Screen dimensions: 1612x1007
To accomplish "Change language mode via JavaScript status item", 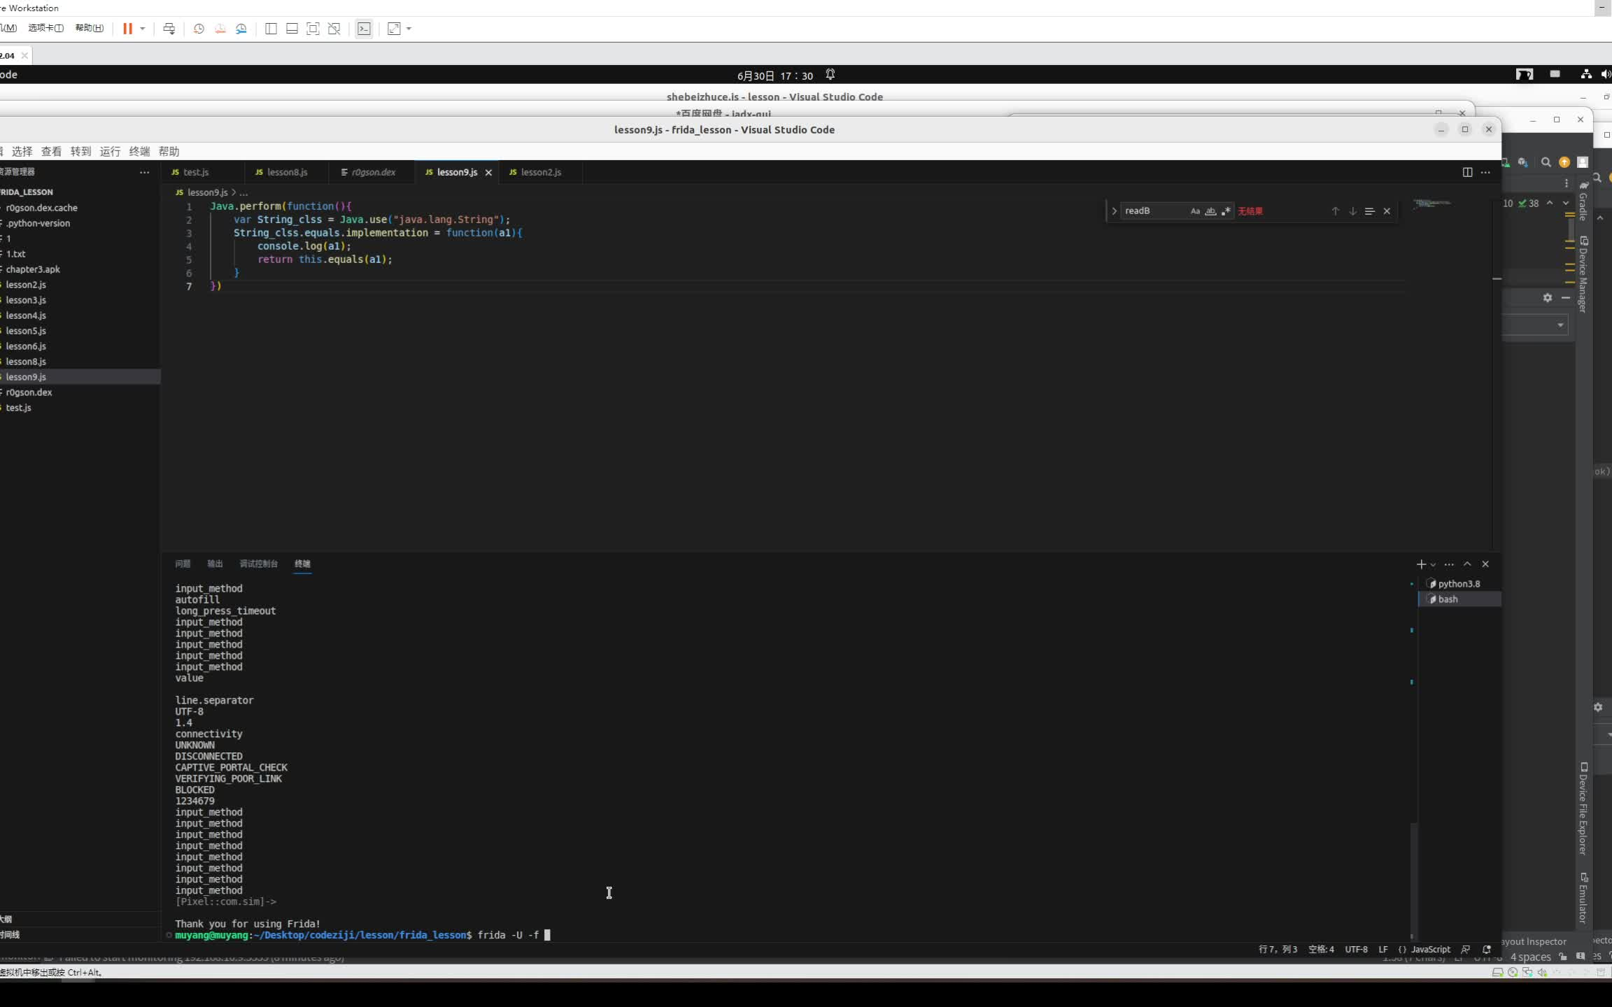I will pyautogui.click(x=1430, y=950).
